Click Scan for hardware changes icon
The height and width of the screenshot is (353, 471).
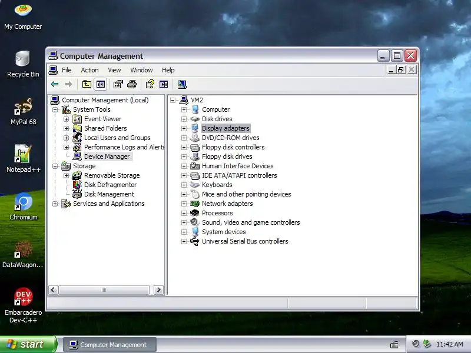pos(182,84)
